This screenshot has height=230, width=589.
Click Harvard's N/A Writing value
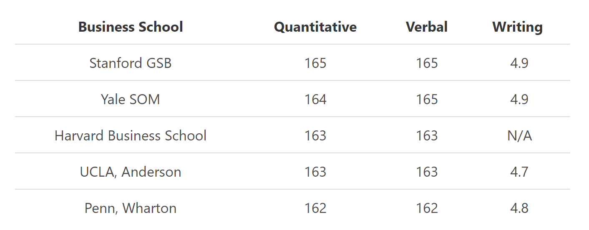(x=519, y=136)
